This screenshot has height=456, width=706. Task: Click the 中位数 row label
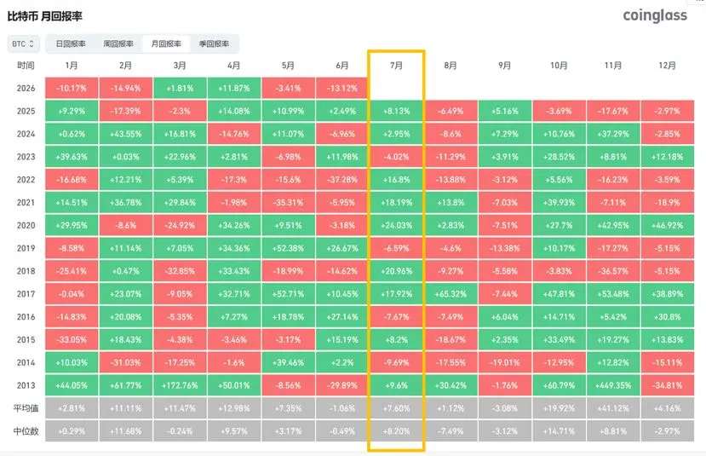(x=26, y=431)
